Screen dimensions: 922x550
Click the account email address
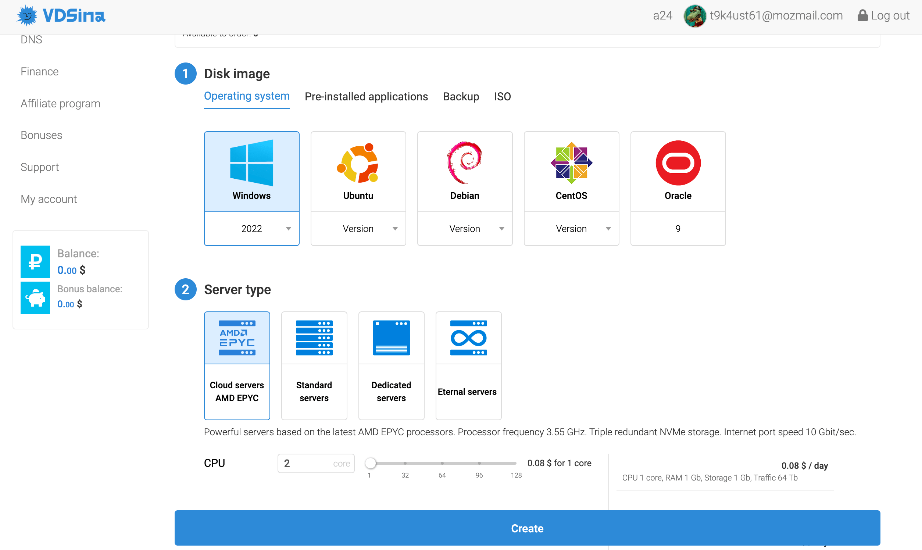(776, 15)
